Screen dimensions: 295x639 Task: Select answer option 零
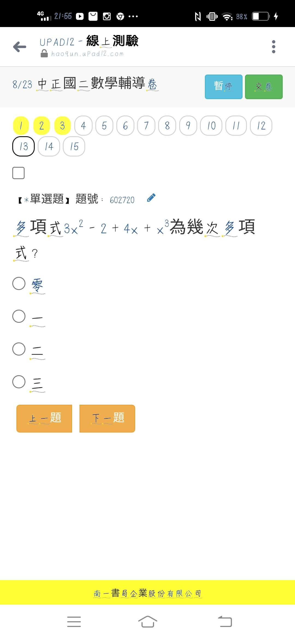pyautogui.click(x=19, y=283)
